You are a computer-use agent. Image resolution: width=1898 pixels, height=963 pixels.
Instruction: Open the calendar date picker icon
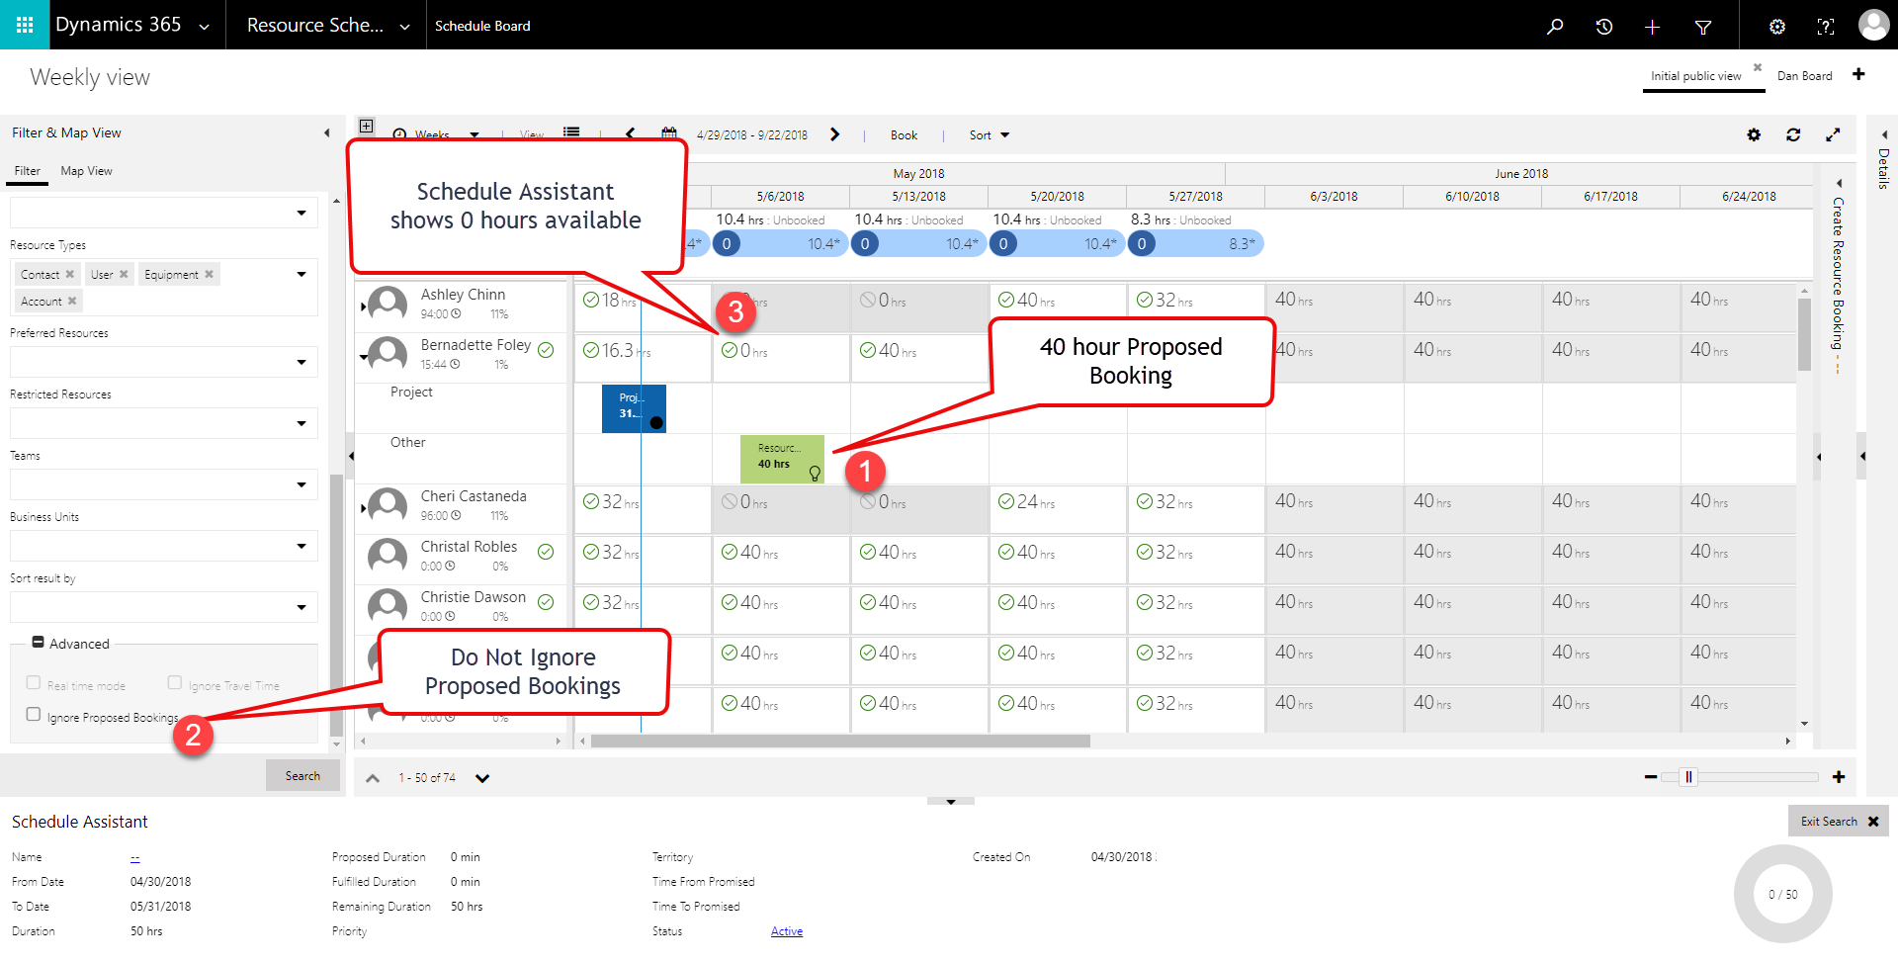[x=668, y=134]
